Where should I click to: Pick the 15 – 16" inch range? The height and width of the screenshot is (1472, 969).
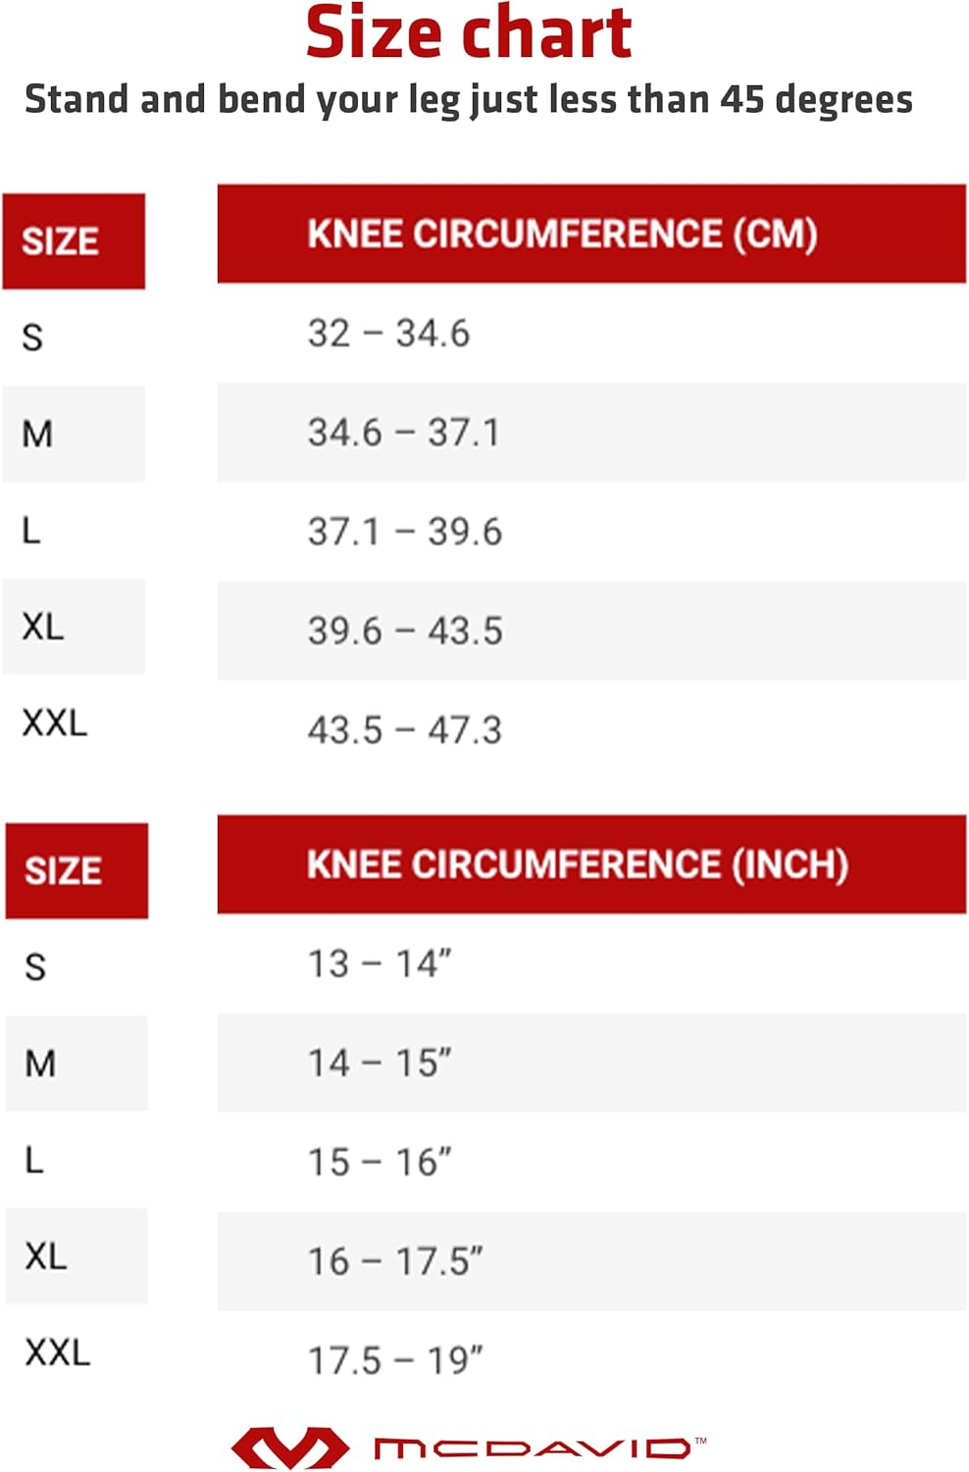(380, 1162)
